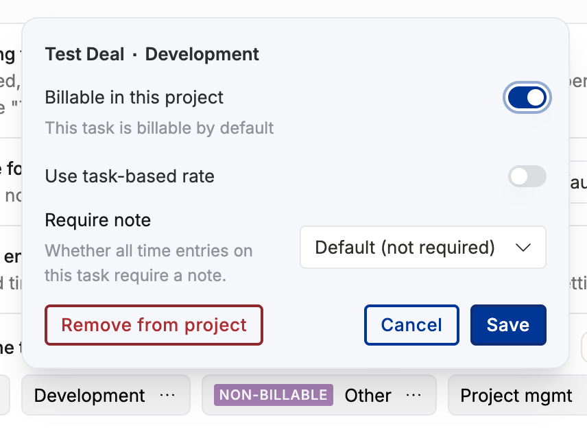Image resolution: width=587 pixels, height=432 pixels.
Task: Click the Use task-based rate label
Action: pos(130,176)
